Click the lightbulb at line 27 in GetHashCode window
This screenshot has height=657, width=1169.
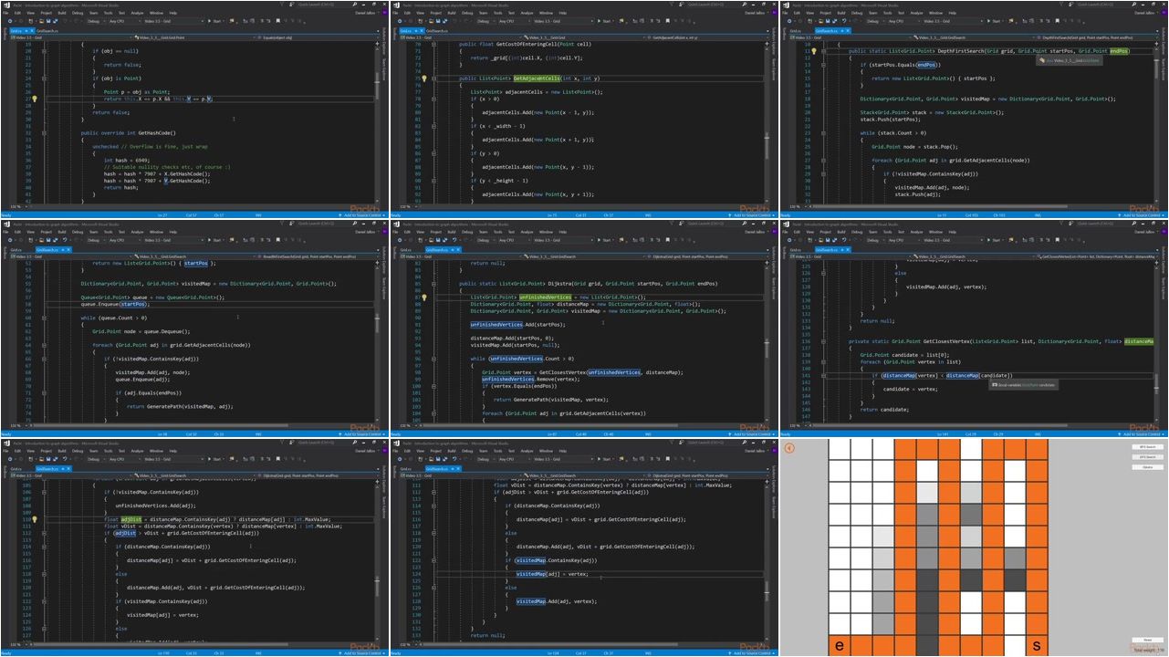[35, 99]
